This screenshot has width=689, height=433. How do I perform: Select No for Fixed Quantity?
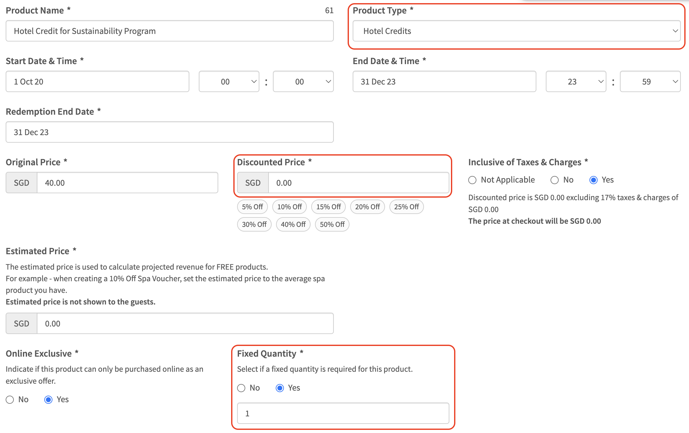241,388
